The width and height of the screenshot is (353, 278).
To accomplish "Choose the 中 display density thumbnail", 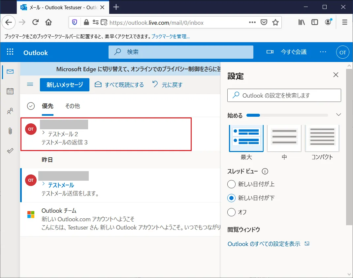I will (x=284, y=139).
